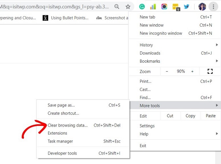
Task: Open Downloads from the menu
Action: pyautogui.click(x=175, y=53)
